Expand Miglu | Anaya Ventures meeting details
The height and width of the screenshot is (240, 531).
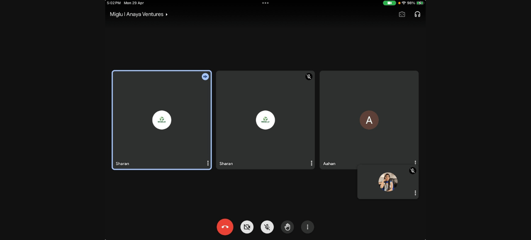(139, 14)
